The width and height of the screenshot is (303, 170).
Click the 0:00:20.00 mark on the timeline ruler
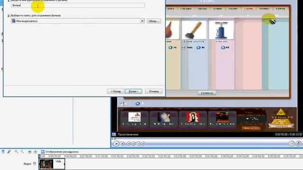coord(54,156)
